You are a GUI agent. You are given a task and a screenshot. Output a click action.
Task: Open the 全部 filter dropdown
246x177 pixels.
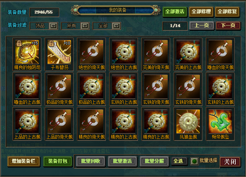(x=116, y=26)
